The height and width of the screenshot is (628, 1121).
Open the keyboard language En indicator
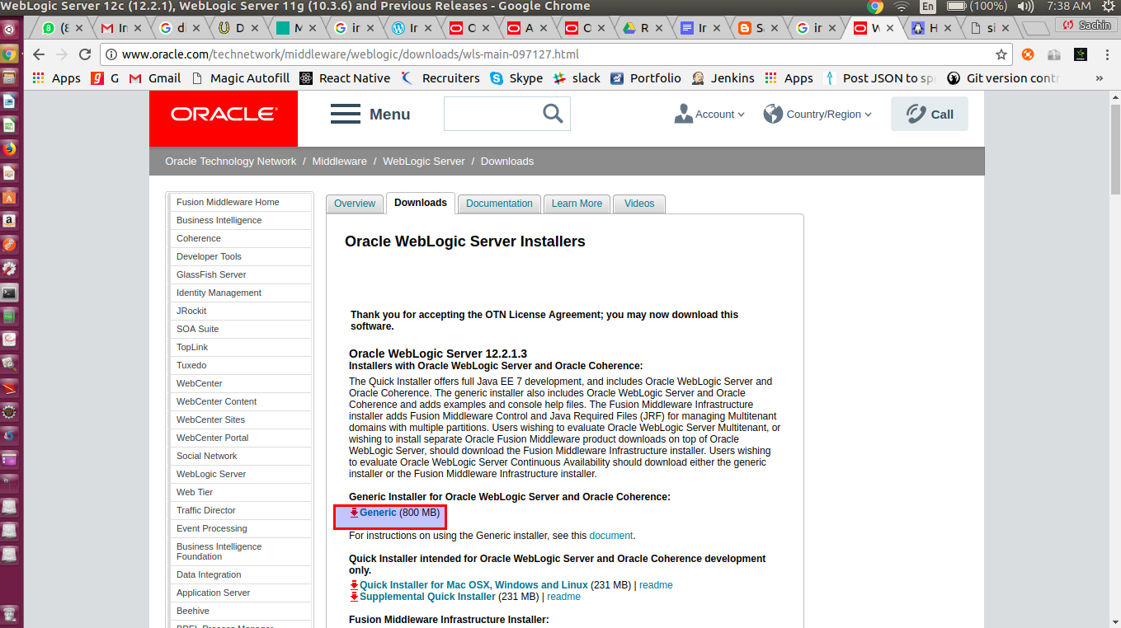(928, 7)
